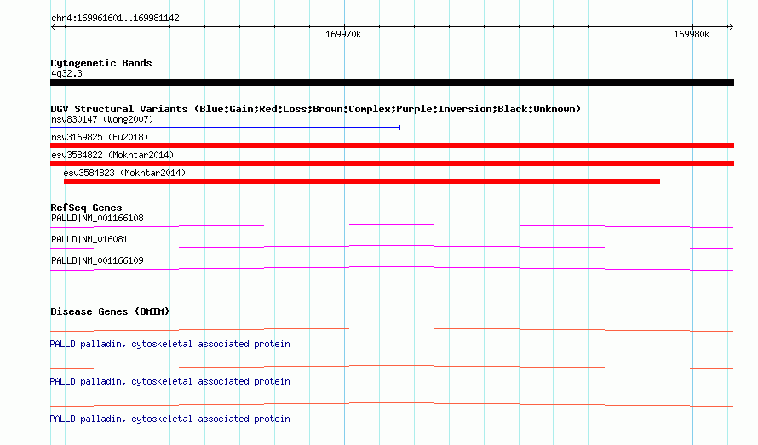Click the chr4:169961601..169981142 coordinate label
Viewport: 758px width, 445px height.
click(x=115, y=19)
